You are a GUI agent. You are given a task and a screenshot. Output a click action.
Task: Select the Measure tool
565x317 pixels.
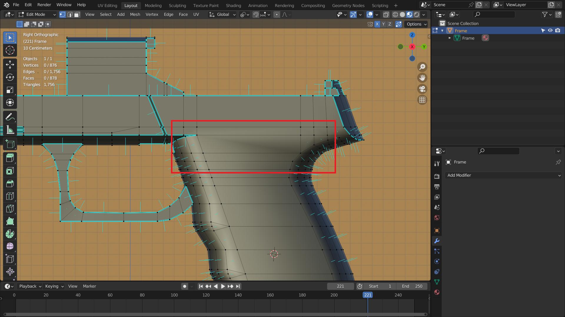coord(10,130)
